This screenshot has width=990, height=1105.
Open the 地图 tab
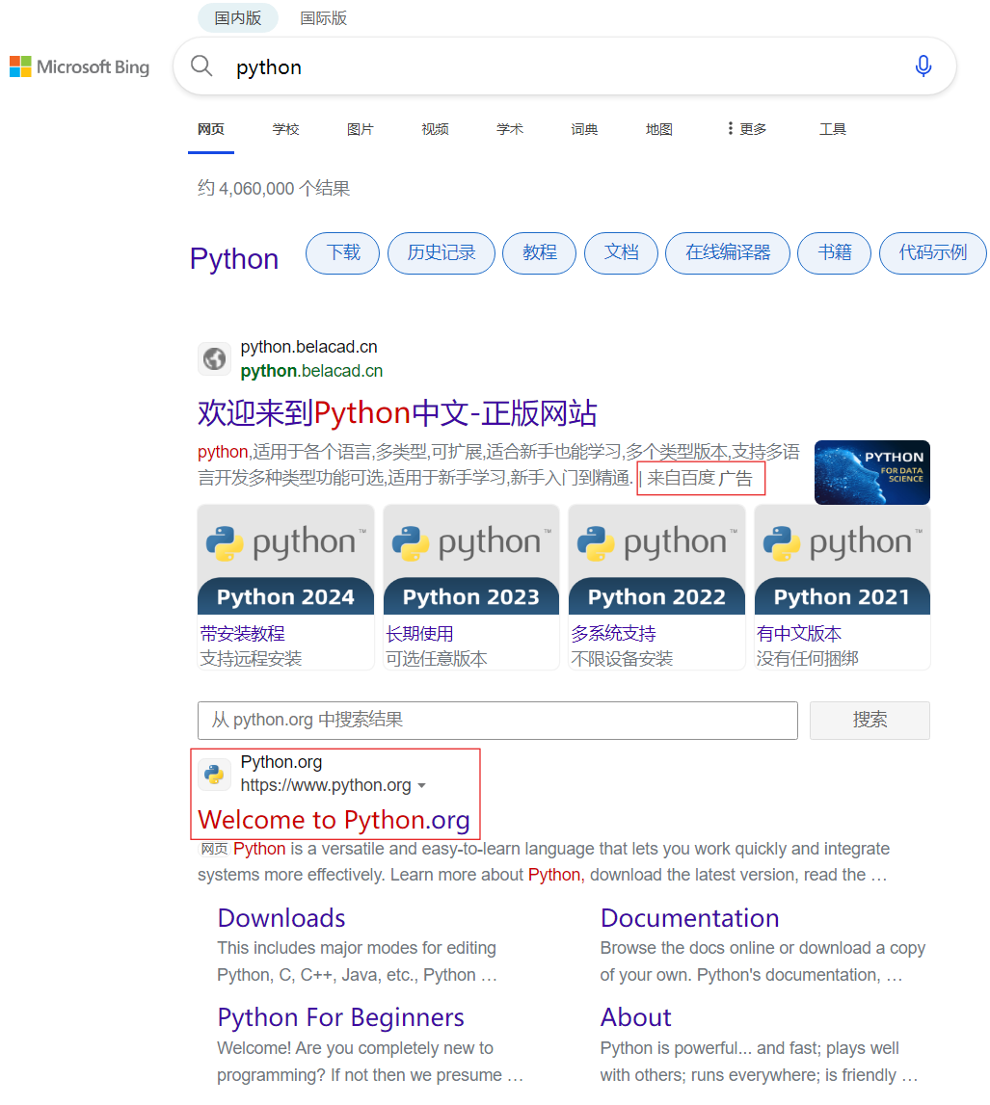click(x=658, y=128)
